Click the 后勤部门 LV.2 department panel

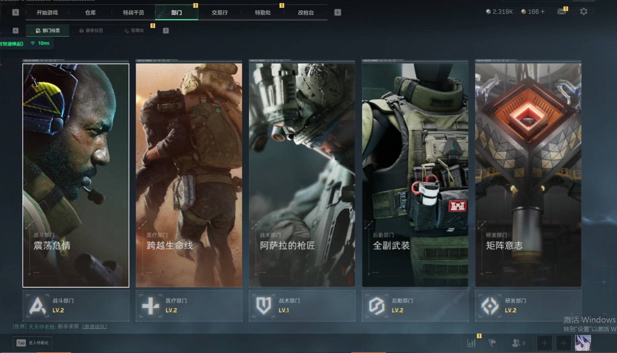click(415, 306)
